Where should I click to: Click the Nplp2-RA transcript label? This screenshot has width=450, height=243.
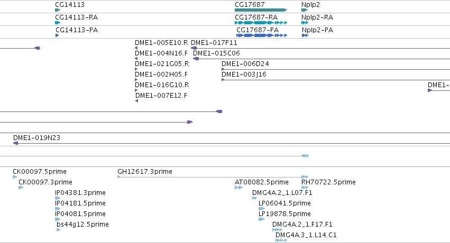pos(317,17)
